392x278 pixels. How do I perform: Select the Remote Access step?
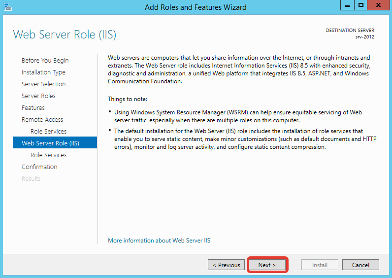(42, 120)
